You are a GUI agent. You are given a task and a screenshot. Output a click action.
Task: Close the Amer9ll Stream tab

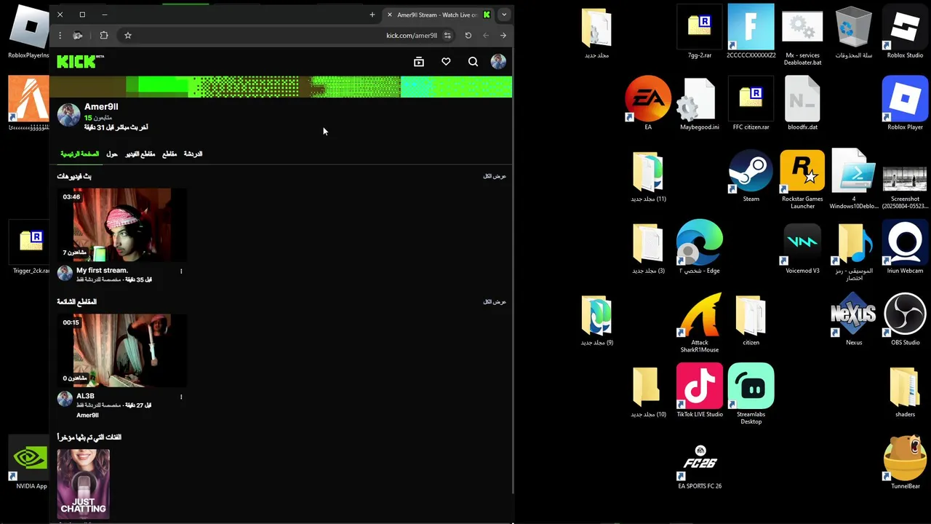tap(390, 15)
